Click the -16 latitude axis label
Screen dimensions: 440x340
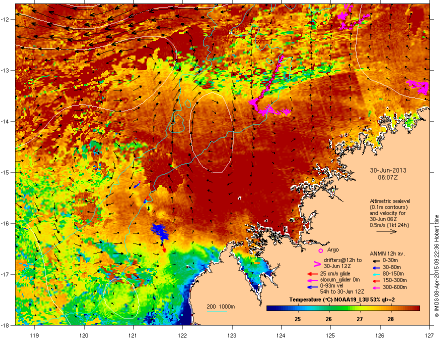coord(5,223)
